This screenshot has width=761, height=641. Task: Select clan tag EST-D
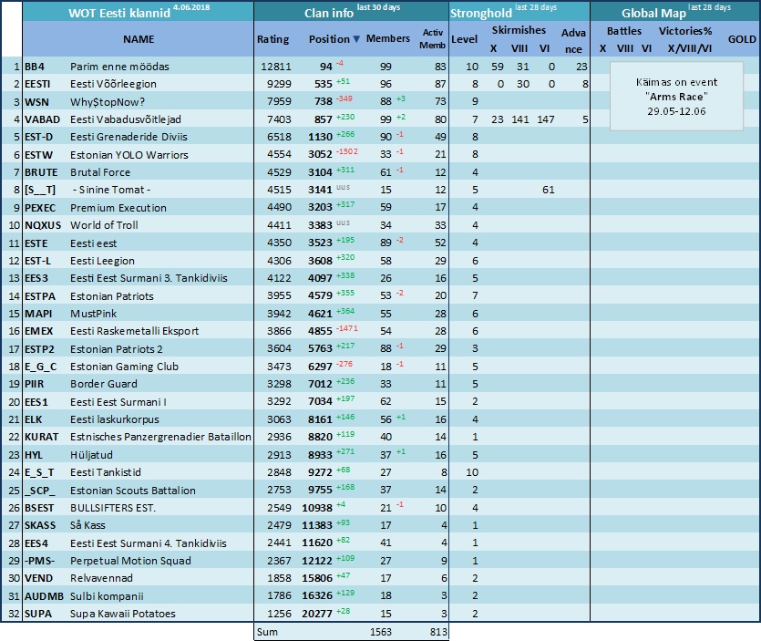pyautogui.click(x=39, y=137)
